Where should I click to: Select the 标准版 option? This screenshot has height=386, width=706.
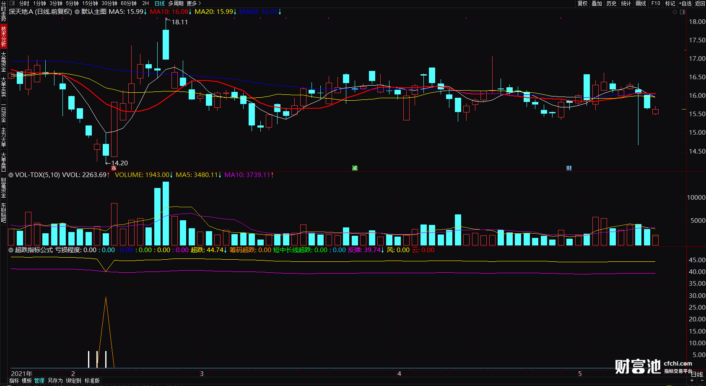pos(92,381)
